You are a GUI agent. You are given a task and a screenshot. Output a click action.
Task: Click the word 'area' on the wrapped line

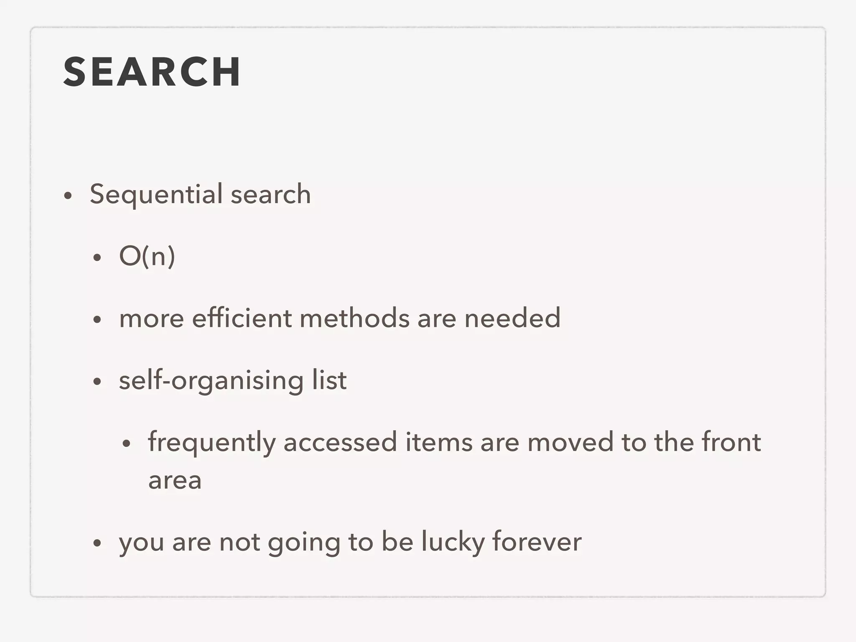[x=175, y=480]
